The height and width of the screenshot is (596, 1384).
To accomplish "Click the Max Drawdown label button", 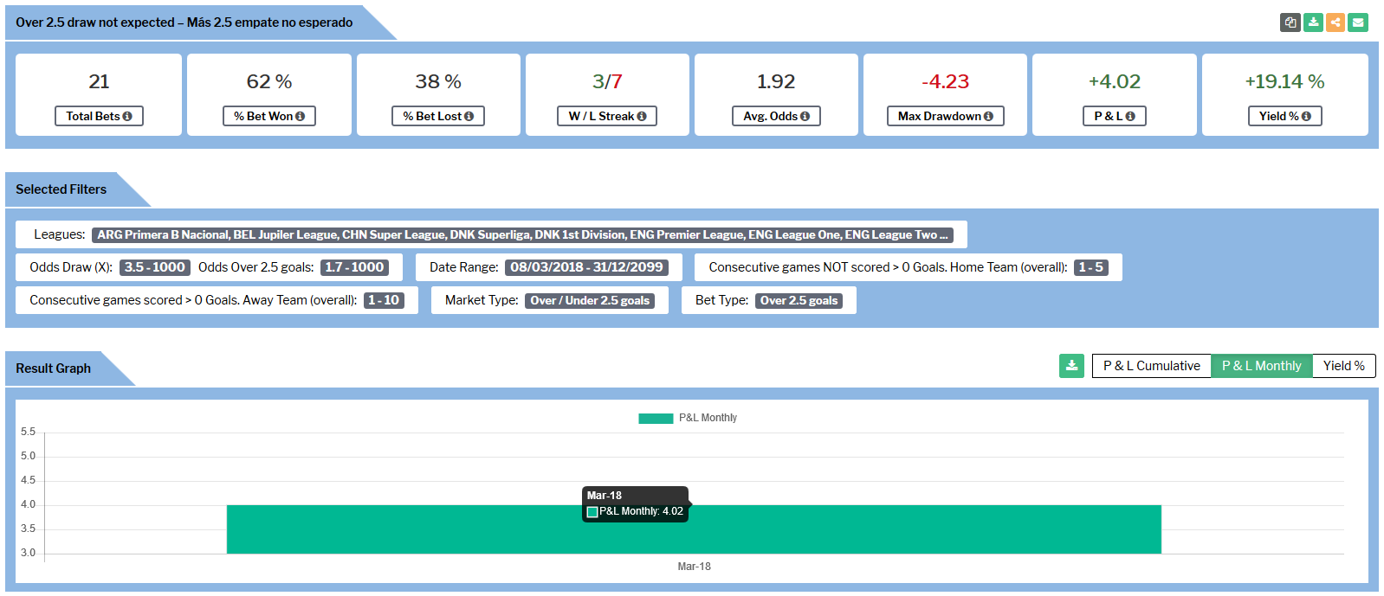I will click(x=946, y=116).
